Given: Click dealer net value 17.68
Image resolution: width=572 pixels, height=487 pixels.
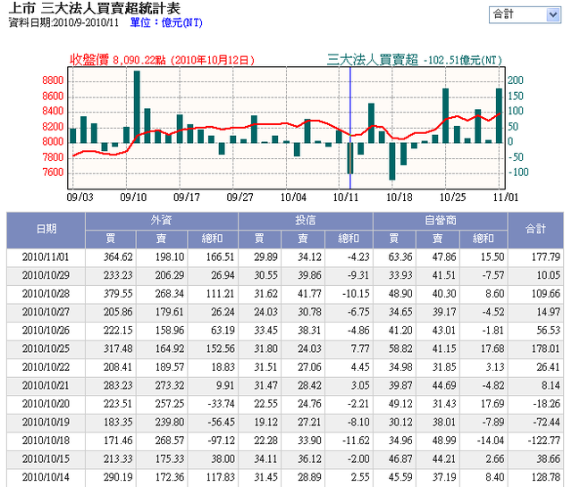Looking at the screenshot, I should click(492, 349).
